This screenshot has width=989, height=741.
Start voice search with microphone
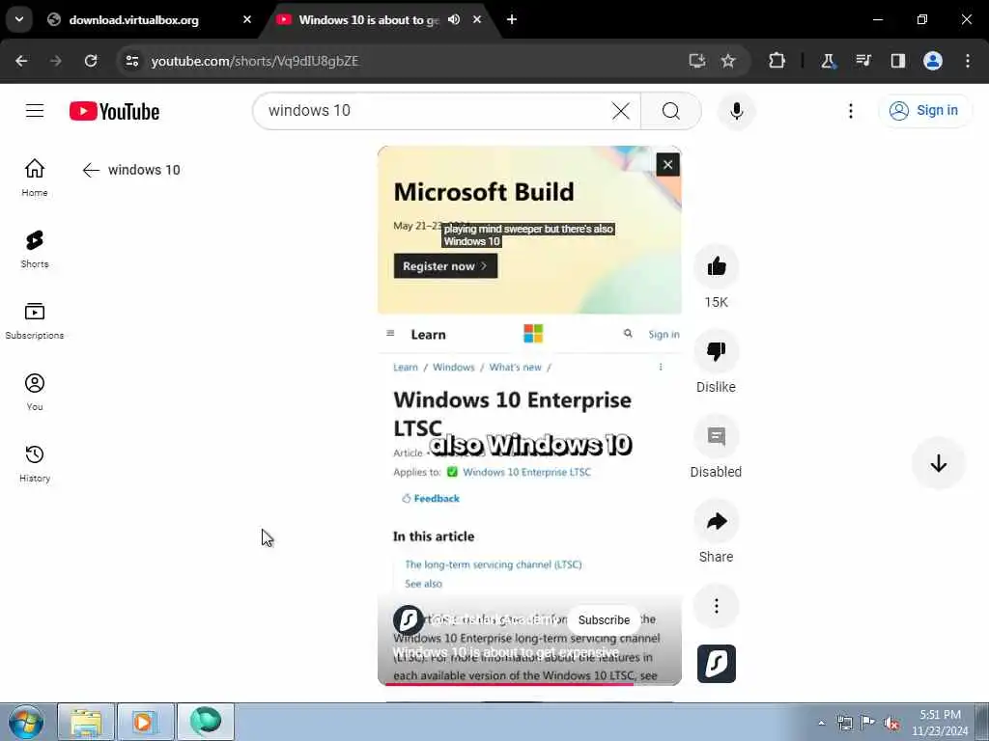[736, 111]
